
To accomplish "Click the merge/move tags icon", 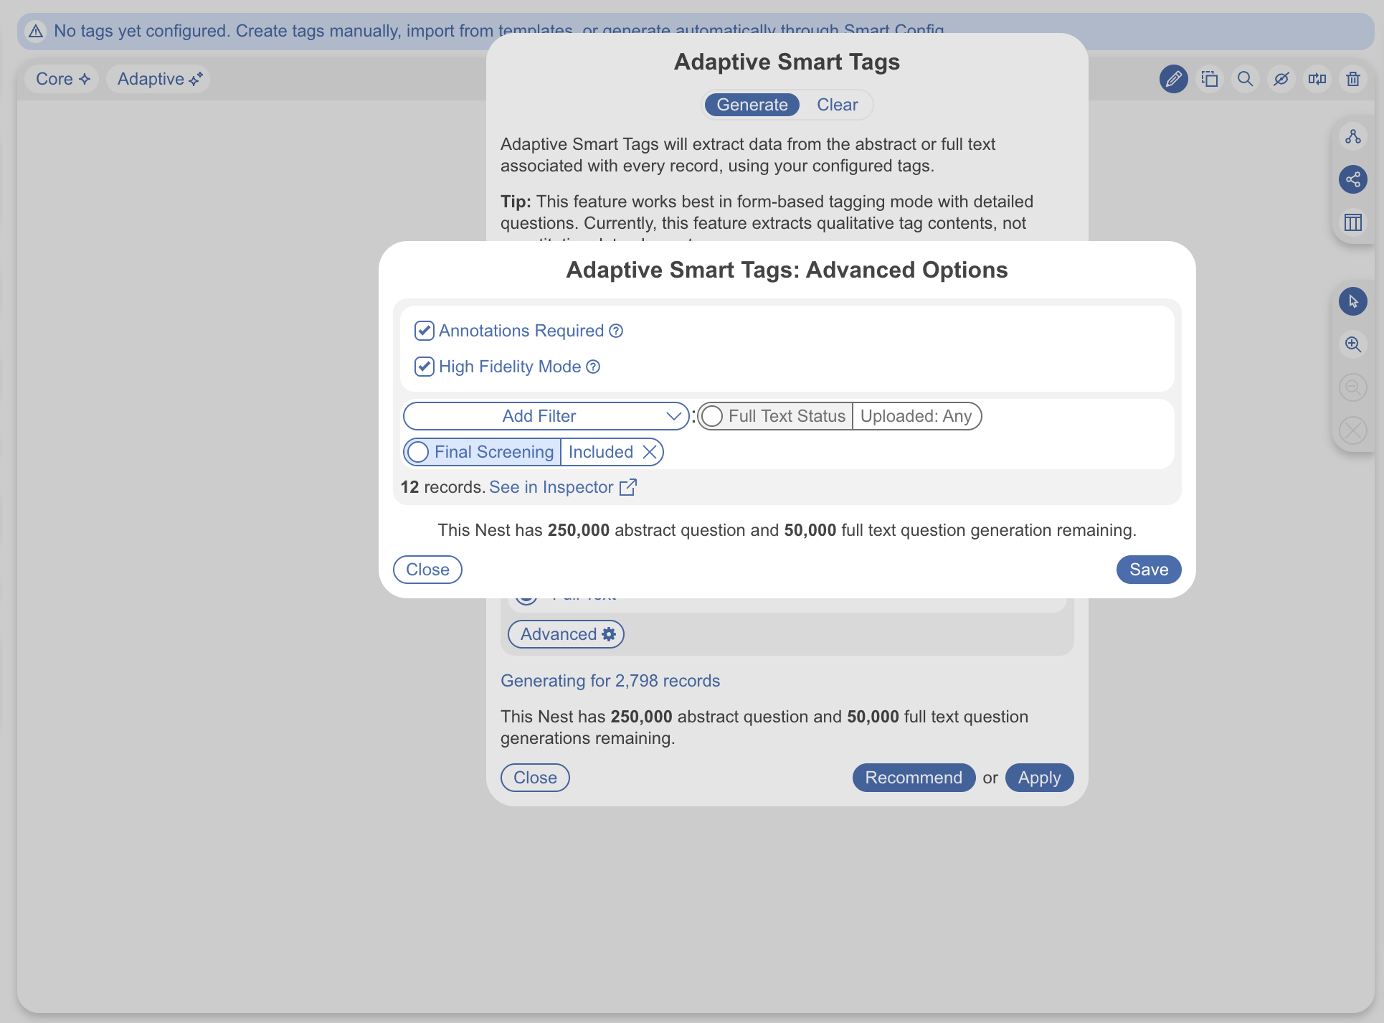I will 1317,79.
